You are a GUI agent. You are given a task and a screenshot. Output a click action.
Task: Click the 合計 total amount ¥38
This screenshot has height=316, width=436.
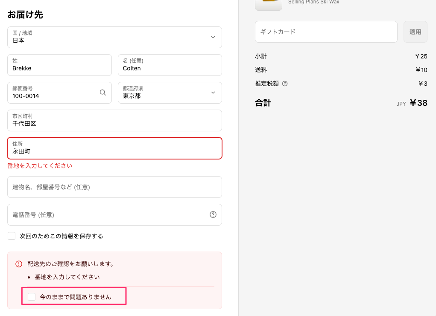click(418, 103)
